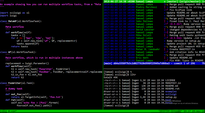Screen dimensions: 205x113
Task: Click the 'examples' directory name in listing
Action: point(171,91)
